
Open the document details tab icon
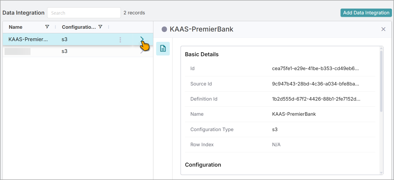163,48
